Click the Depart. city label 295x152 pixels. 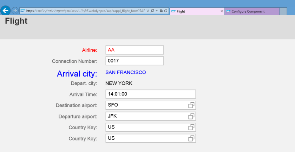pyautogui.click(x=84, y=83)
